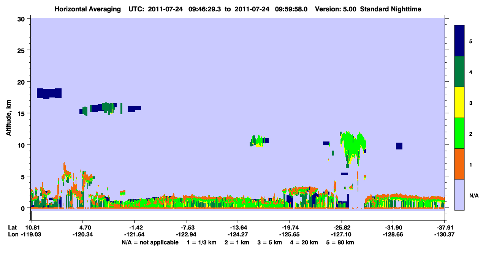Click the orange colorbar segment labeled 1
Viewport: 494px width, 253px height.
459,164
